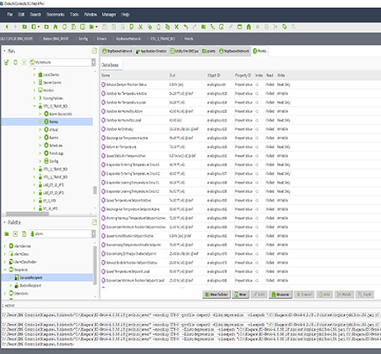The height and width of the screenshot is (354, 381).
Task: Click the AlarmService icon in the Palette
Action: click(11, 246)
